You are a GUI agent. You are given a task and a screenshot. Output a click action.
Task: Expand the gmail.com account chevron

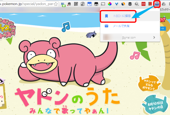tap(154, 37)
